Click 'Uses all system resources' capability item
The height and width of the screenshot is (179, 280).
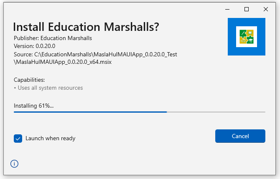[49, 88]
